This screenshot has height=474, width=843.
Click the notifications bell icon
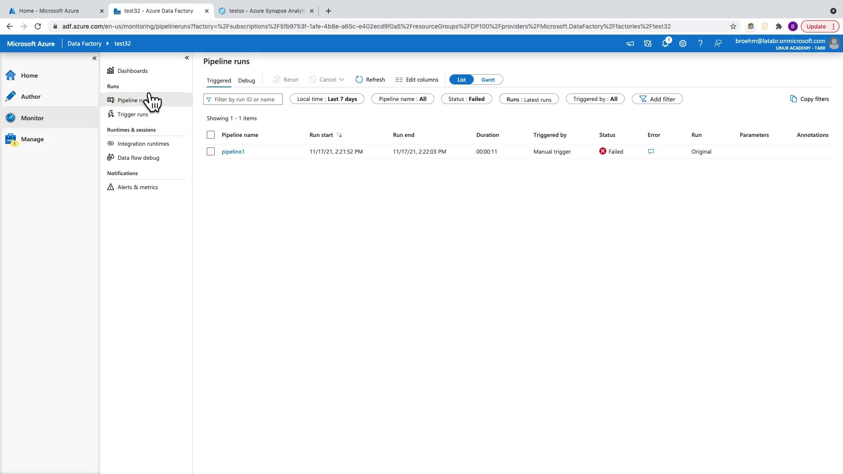(665, 43)
